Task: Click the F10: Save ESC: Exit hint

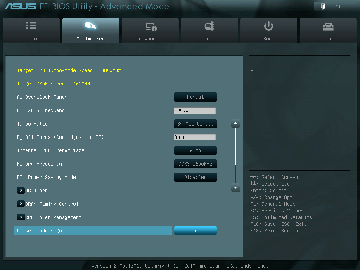Action: (x=278, y=224)
